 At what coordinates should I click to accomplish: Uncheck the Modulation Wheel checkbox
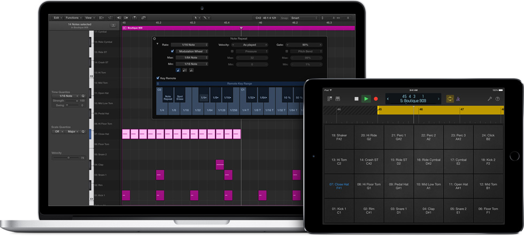tap(172, 51)
